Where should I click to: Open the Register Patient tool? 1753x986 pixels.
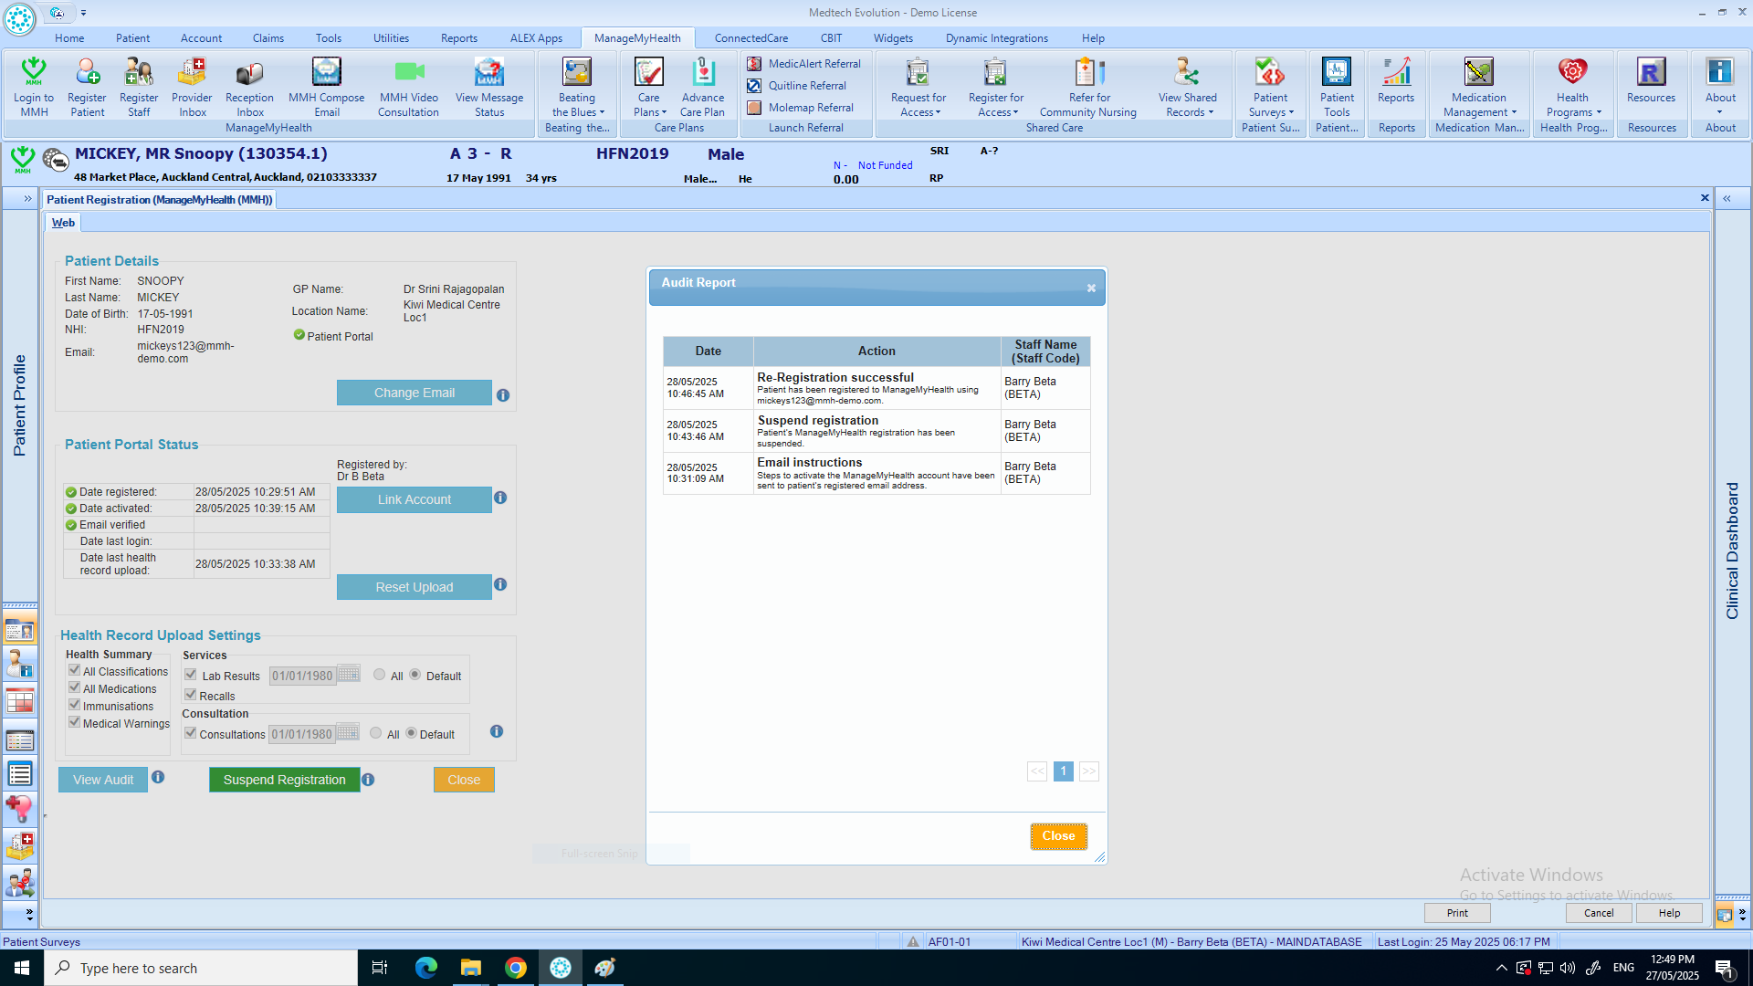pos(87,73)
